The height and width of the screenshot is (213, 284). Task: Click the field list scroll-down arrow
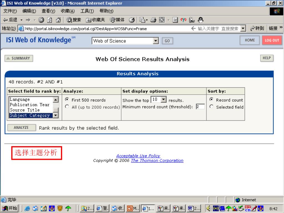[55, 115]
